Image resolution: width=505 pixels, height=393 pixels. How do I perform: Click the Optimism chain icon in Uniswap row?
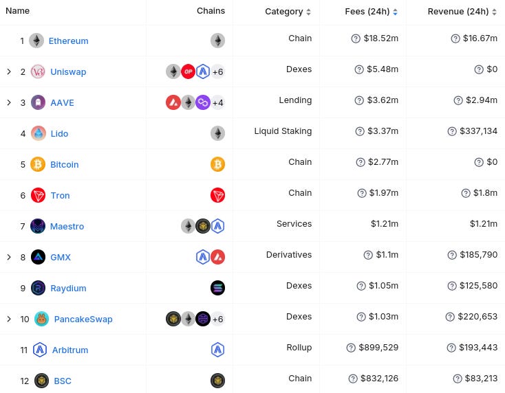tap(188, 71)
